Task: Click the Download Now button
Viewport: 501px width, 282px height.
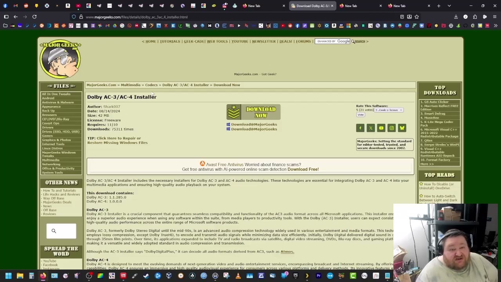Action: pyautogui.click(x=254, y=112)
